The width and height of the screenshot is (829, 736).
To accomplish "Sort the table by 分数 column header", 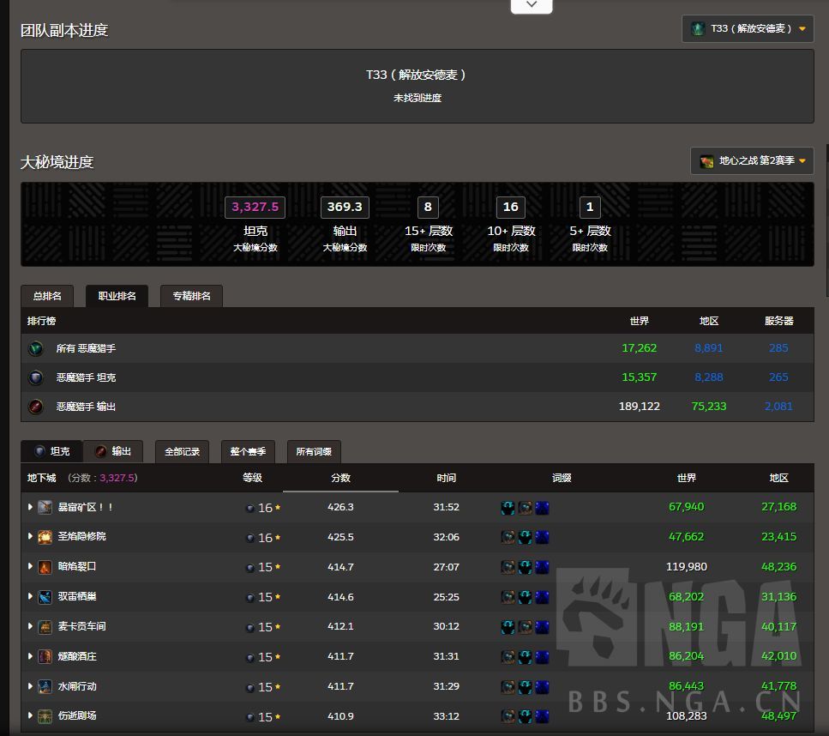I will [340, 478].
